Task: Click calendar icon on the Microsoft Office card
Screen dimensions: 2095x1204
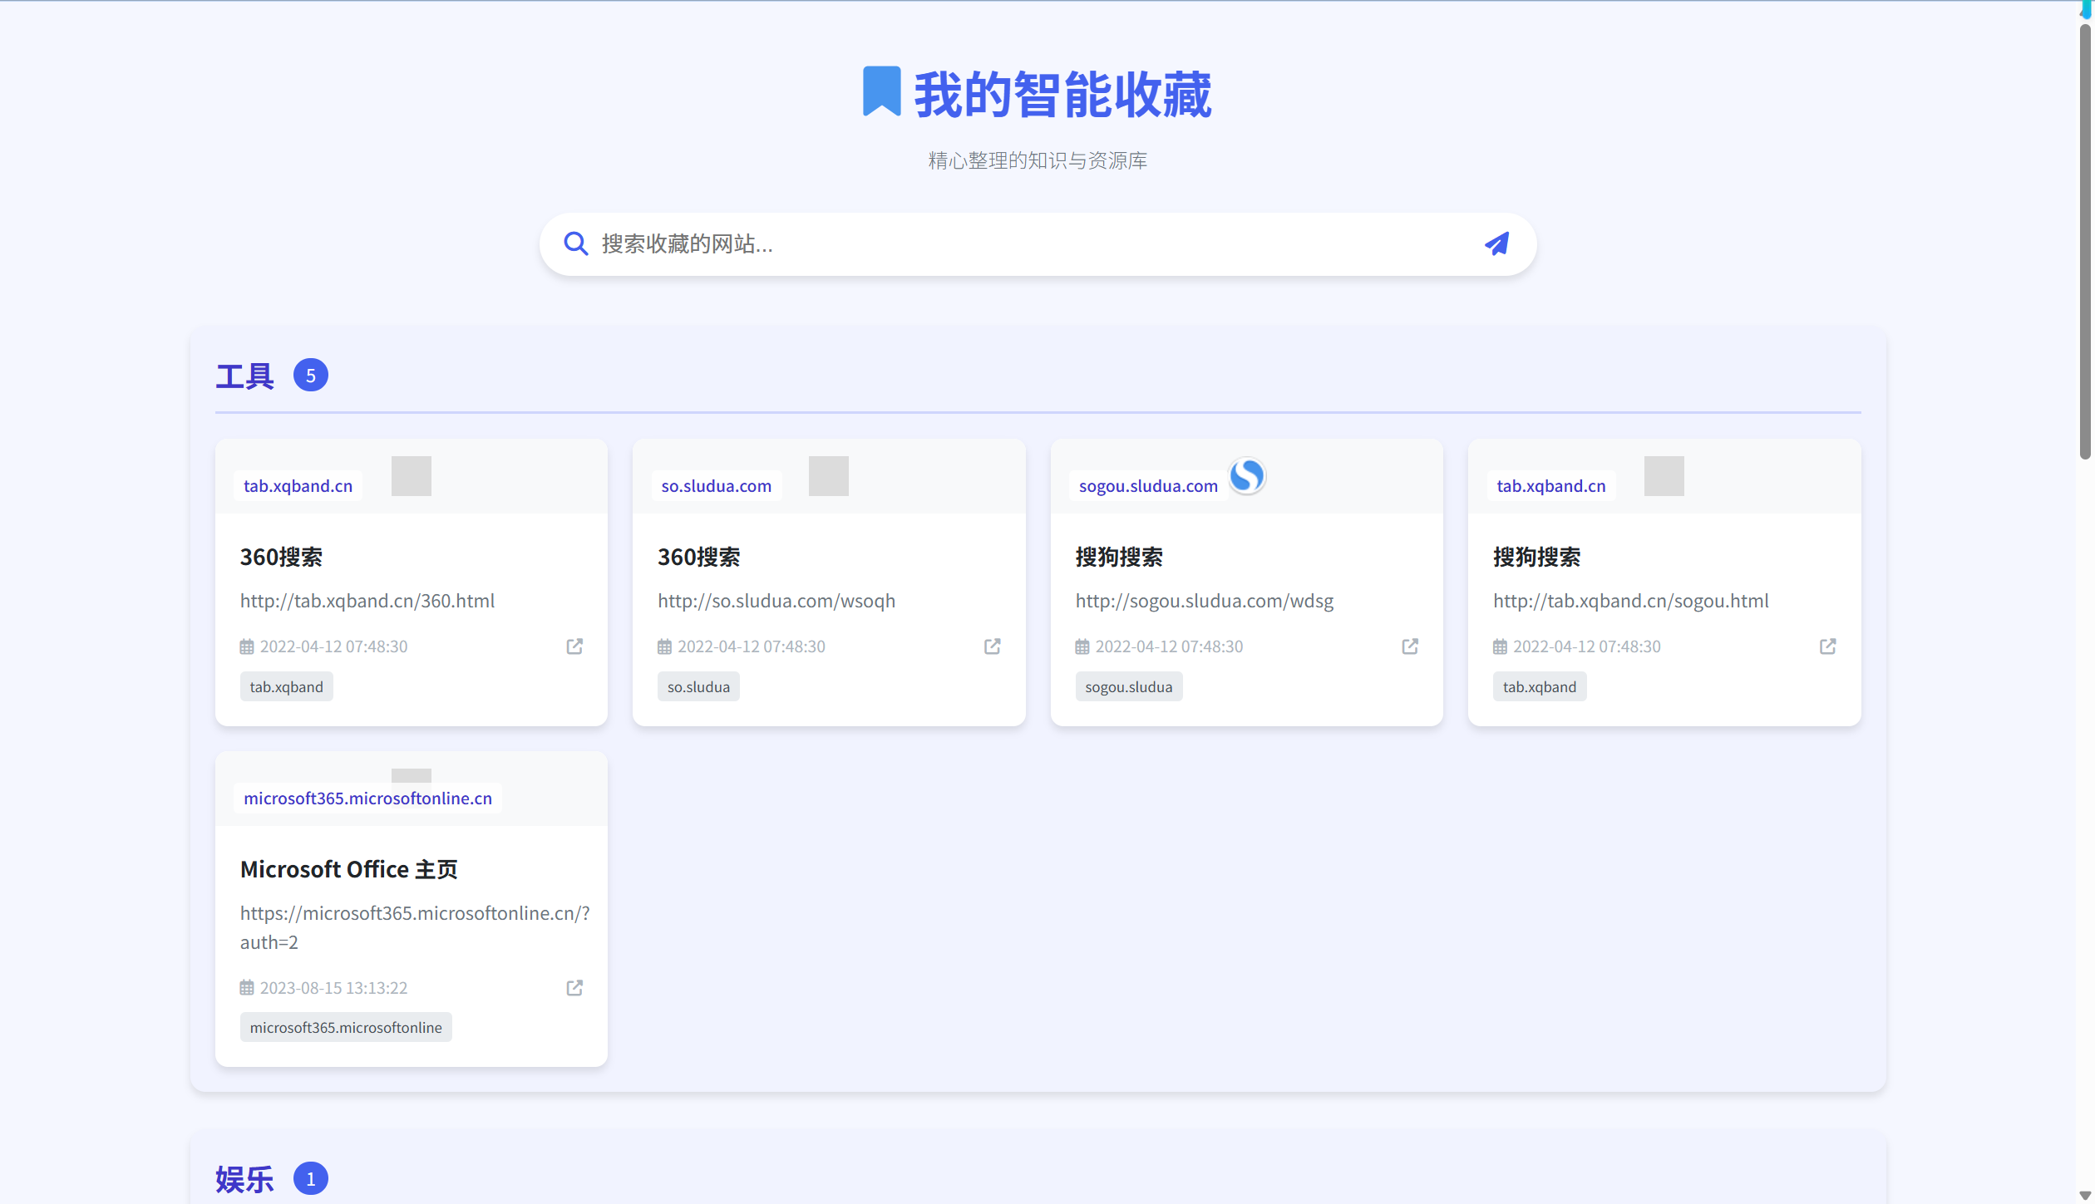Action: click(247, 988)
